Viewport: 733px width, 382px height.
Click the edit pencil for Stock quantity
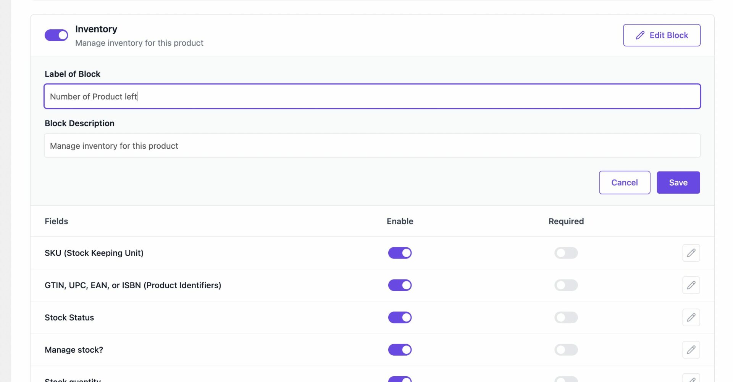click(691, 379)
